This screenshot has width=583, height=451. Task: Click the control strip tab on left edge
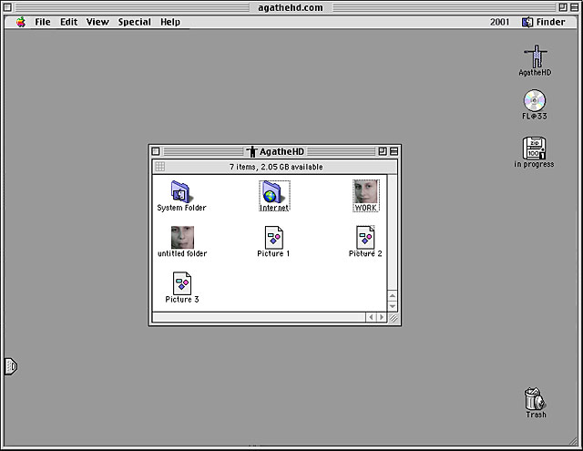click(11, 366)
